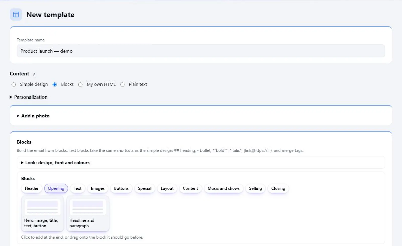Select the Opening blocks tab
Viewport: 402px width, 246px height.
(x=56, y=188)
